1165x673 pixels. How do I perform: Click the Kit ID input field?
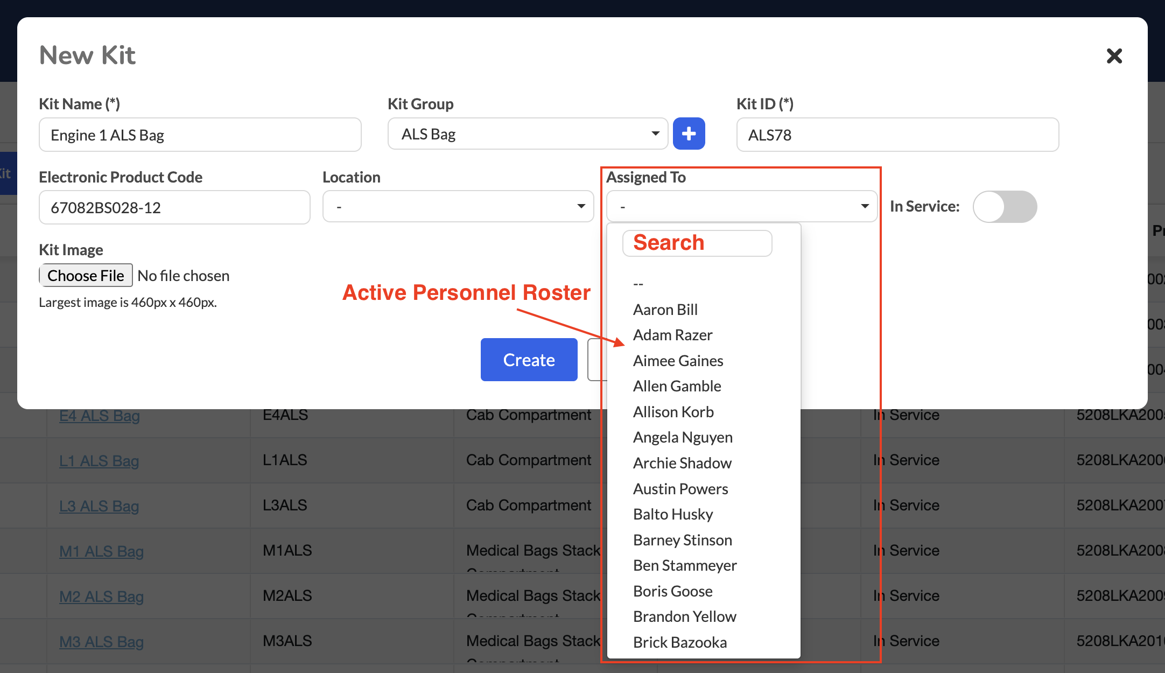coord(897,135)
